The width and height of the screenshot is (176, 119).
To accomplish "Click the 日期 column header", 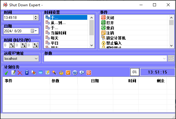I will 95,81.
